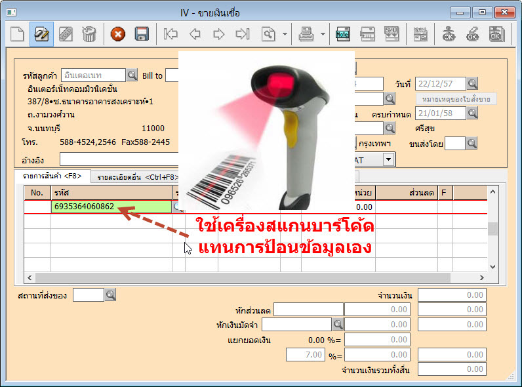
Task: Click the F column header
Action: pyautogui.click(x=445, y=193)
